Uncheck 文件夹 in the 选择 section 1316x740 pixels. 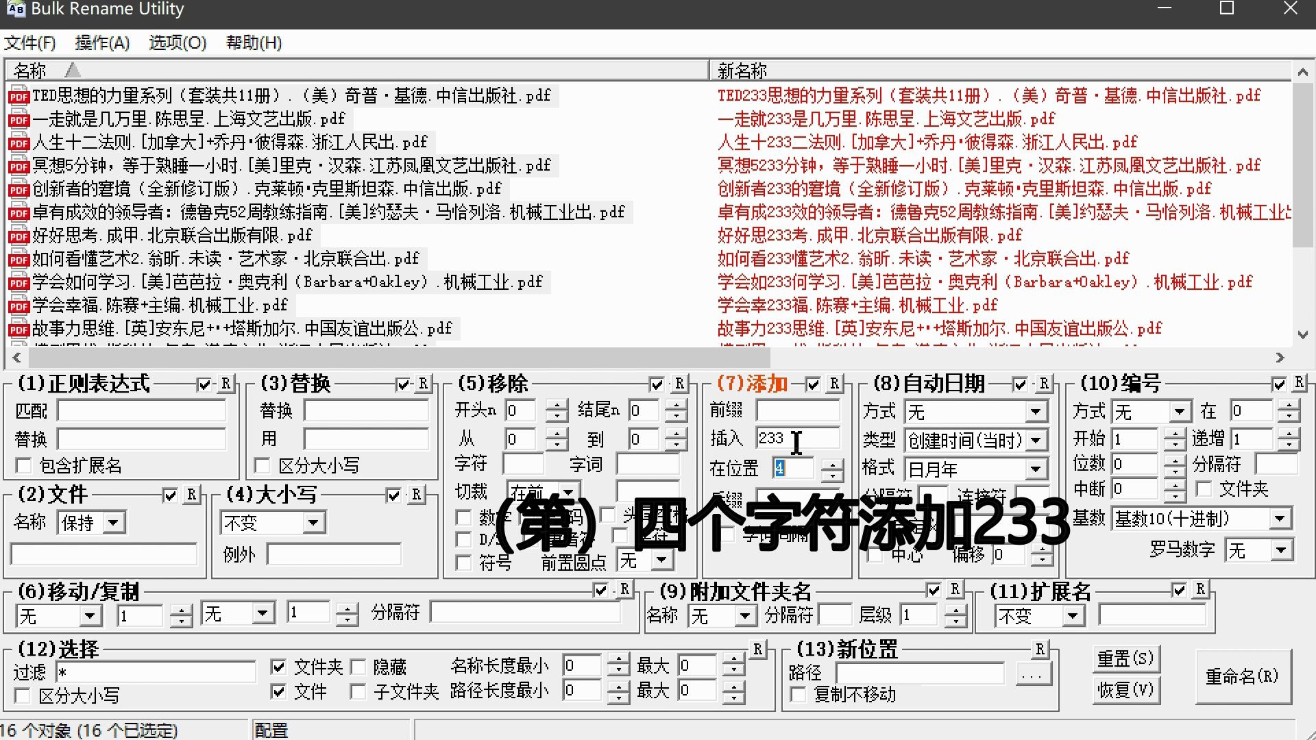tap(278, 665)
